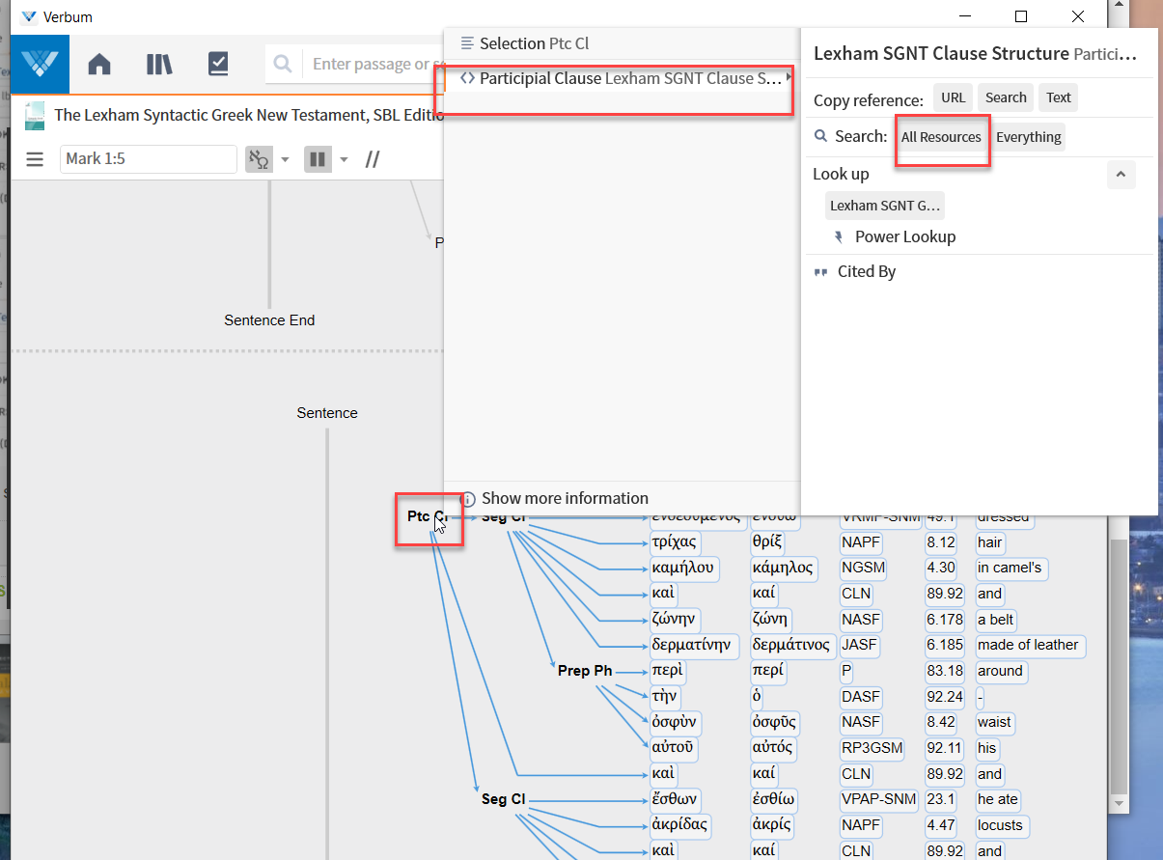The width and height of the screenshot is (1163, 860).
Task: Click the lemma δερμάτινος
Action: pos(791,645)
